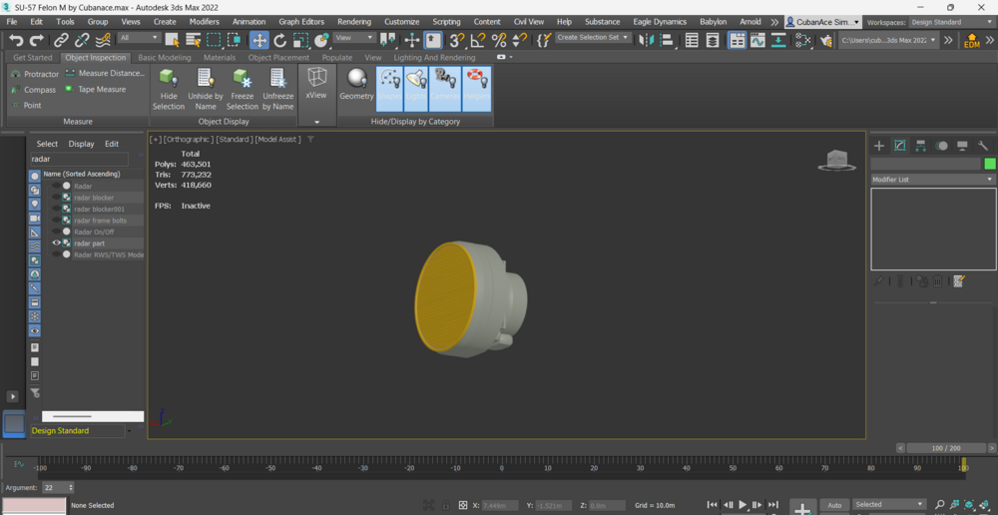Click the EDM export icon
The height and width of the screenshot is (515, 998).
(x=971, y=41)
